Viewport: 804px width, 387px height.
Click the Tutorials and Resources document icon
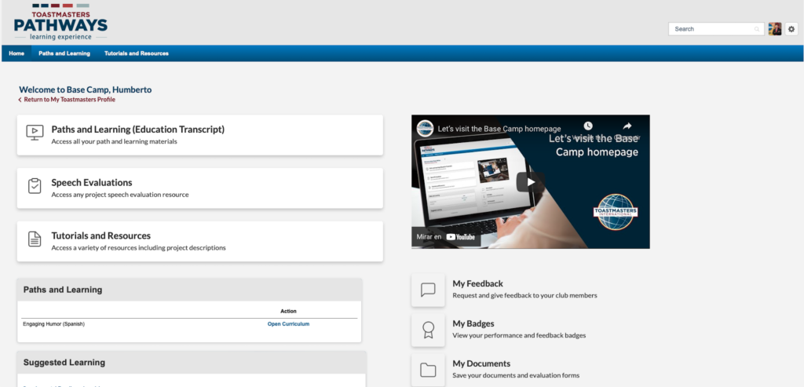[x=35, y=239]
